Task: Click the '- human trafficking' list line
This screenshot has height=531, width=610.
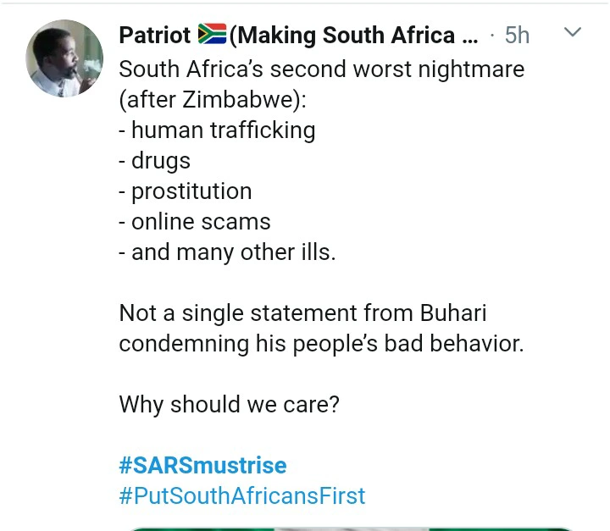Action: (217, 130)
